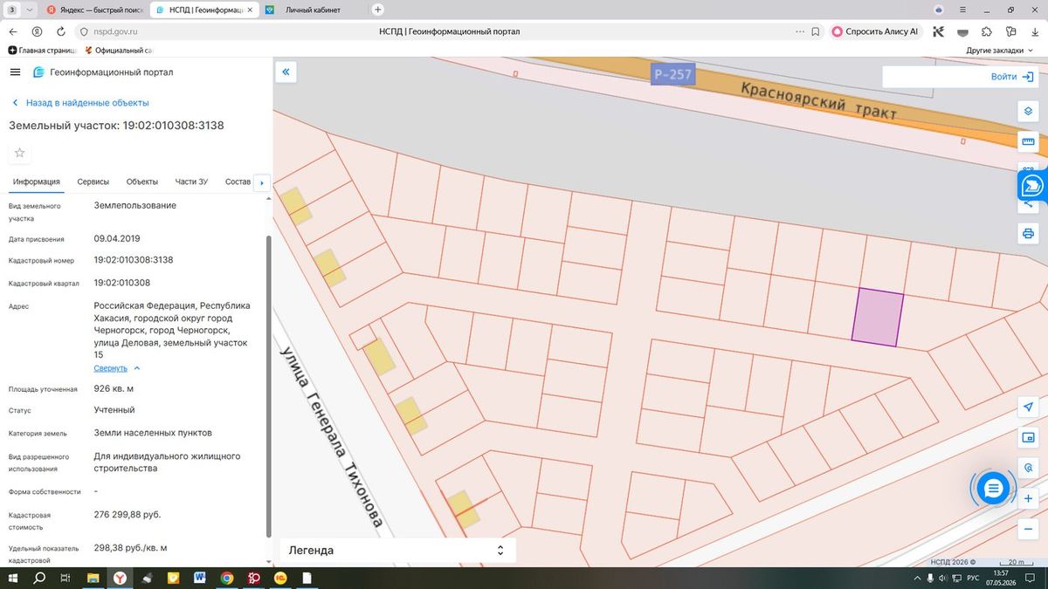
Task: Open the map layers panel icon
Action: tap(1028, 112)
